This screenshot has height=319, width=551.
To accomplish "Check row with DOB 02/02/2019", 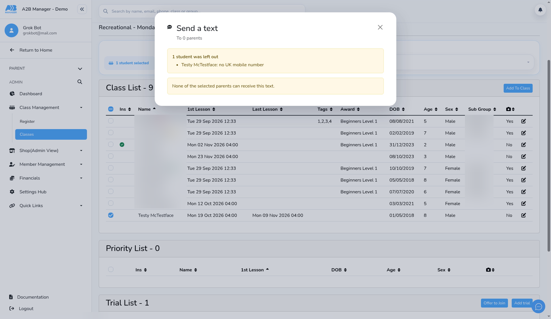I will tap(111, 133).
